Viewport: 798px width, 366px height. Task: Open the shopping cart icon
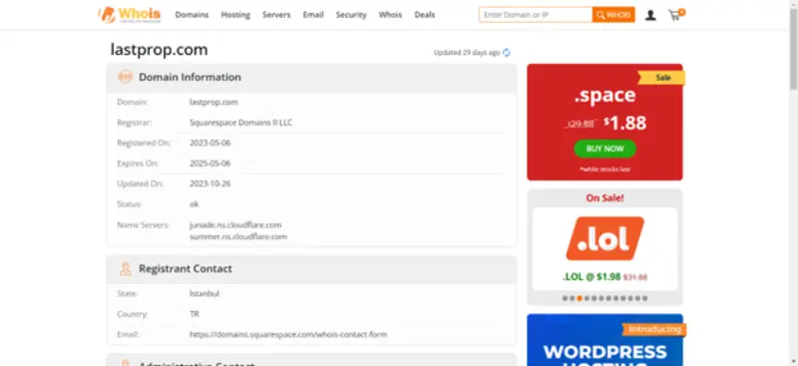tap(675, 15)
